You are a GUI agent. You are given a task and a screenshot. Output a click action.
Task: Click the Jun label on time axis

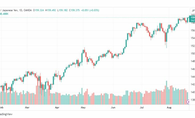pyautogui.click(x=113, y=107)
